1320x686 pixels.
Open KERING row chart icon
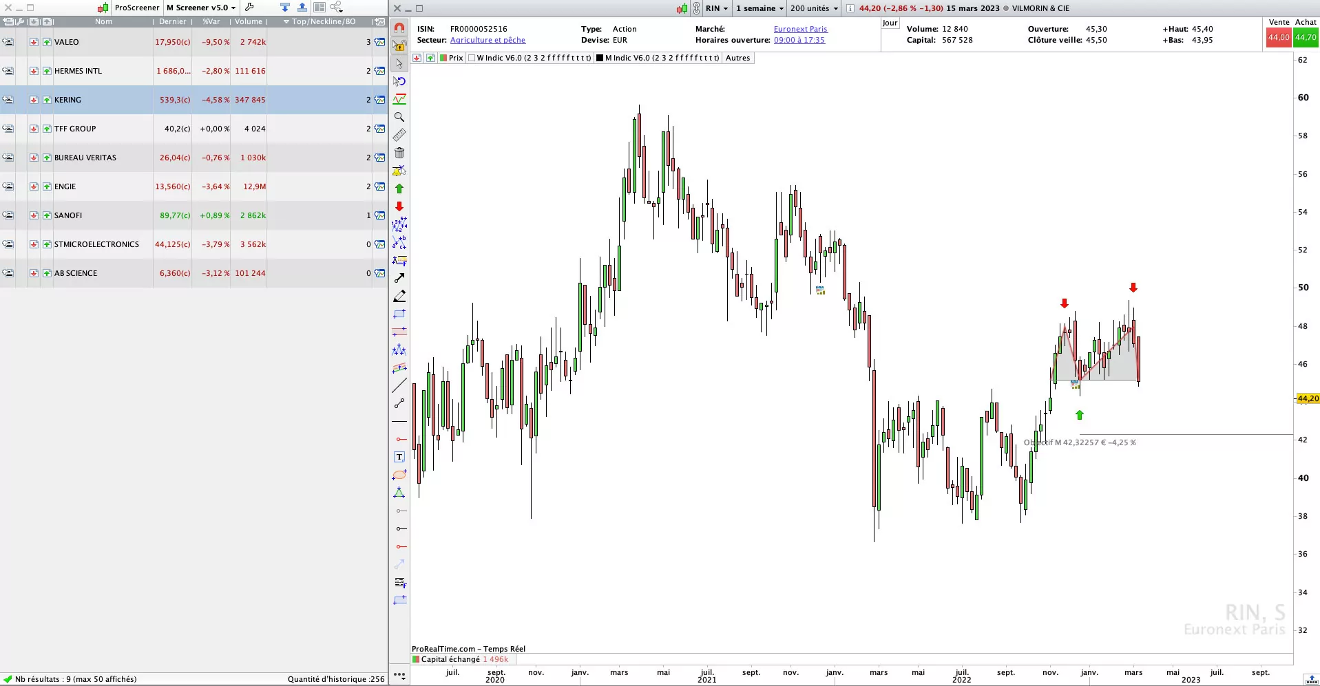coord(379,100)
